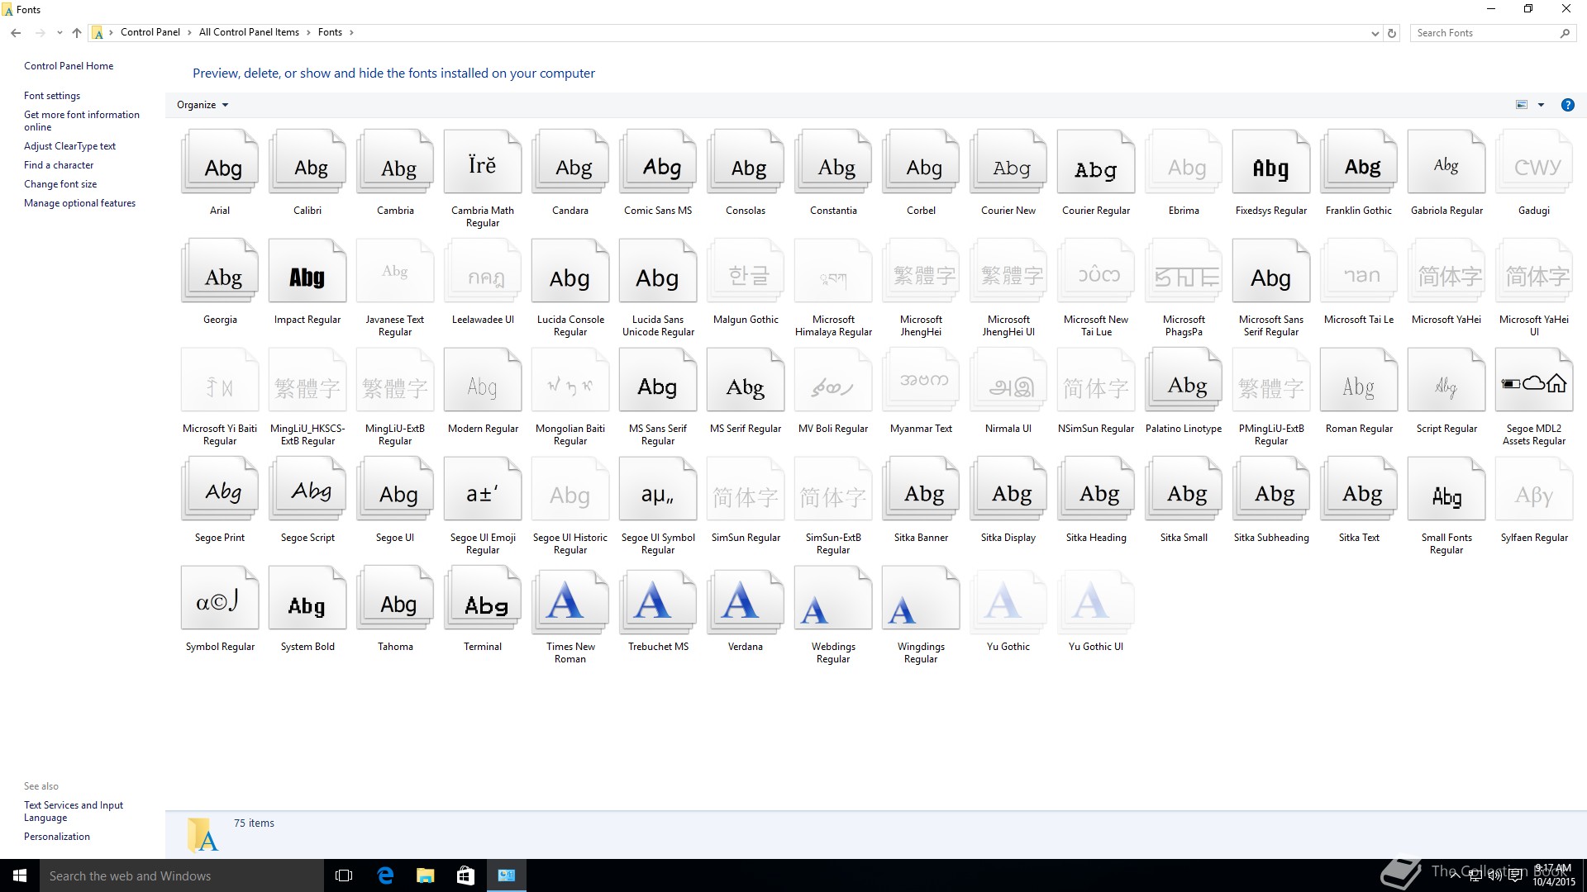Select the Fixedsys Regular font
The height and width of the screenshot is (892, 1587).
[x=1271, y=163]
